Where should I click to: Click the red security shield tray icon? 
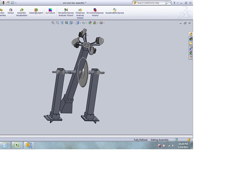coord(160,145)
